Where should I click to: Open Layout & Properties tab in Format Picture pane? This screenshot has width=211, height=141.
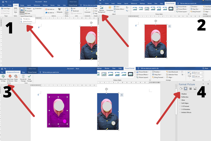pos(190,89)
